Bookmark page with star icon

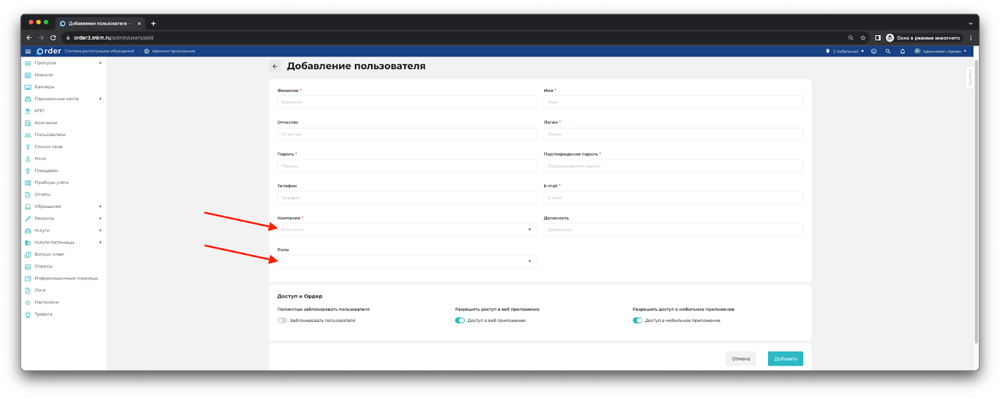pos(862,37)
